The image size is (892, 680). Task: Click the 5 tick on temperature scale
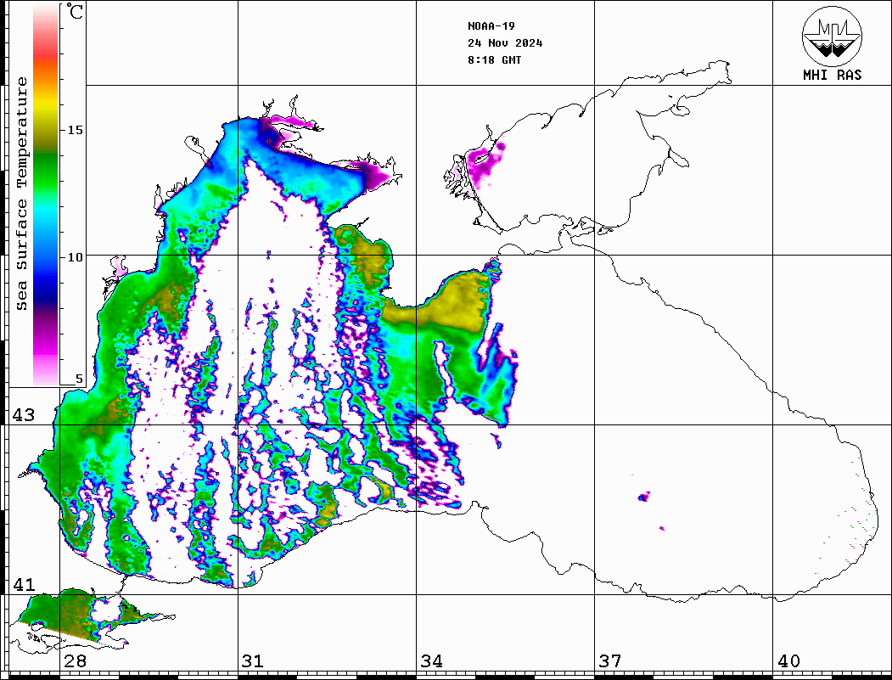[79, 379]
